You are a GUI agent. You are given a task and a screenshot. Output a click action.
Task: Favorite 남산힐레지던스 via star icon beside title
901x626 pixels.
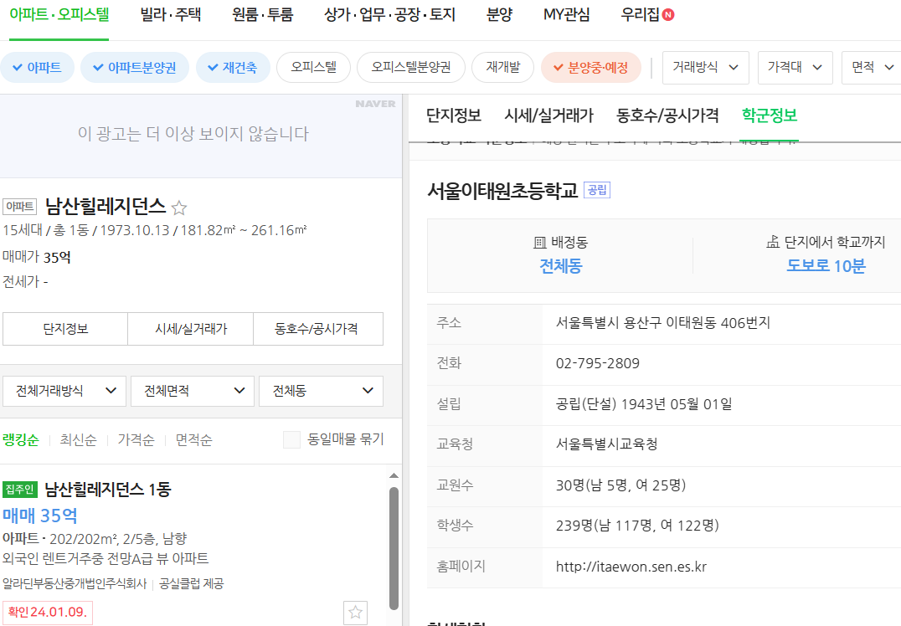(x=179, y=208)
